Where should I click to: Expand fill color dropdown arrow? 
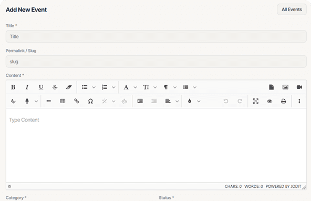pos(199,102)
